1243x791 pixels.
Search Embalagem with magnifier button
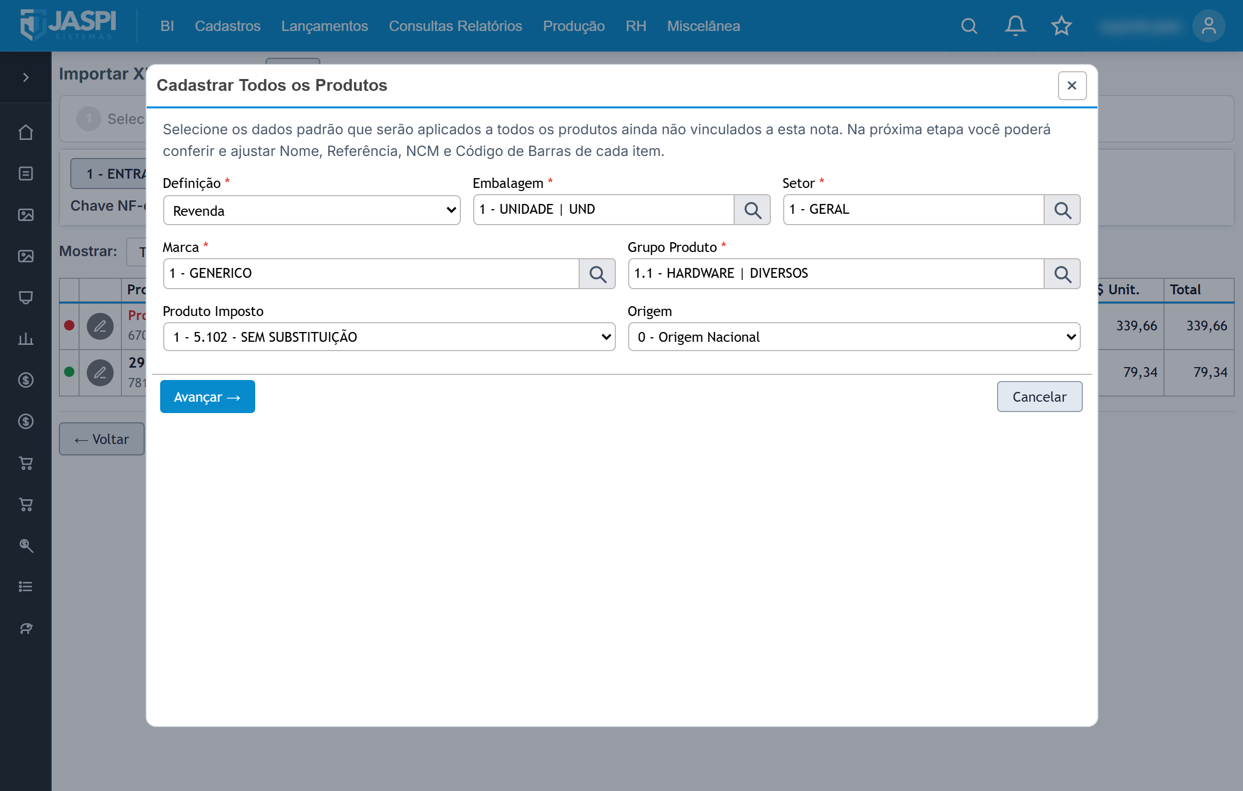tap(752, 210)
